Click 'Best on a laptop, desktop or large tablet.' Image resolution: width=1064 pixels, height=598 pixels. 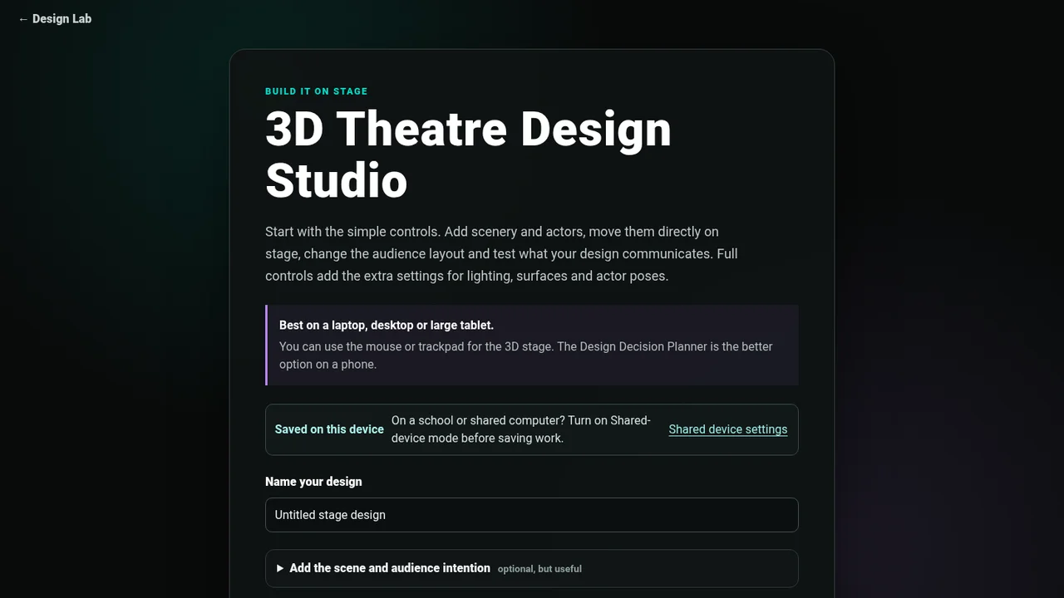pos(387,325)
